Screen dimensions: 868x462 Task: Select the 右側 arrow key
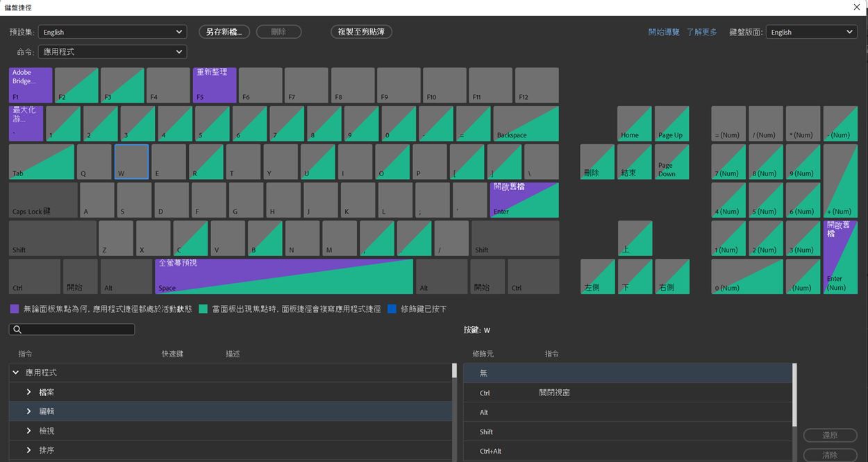point(672,276)
